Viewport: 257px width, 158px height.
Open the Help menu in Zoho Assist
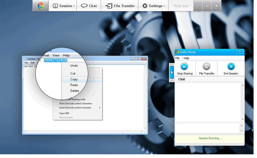186,58
